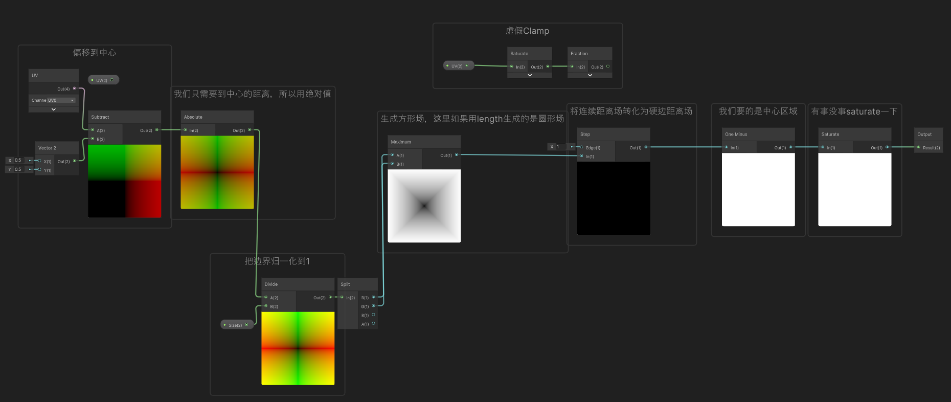Select the UV(2) property node in 虚假Clamp group
This screenshot has height=402, width=951.
click(459, 65)
